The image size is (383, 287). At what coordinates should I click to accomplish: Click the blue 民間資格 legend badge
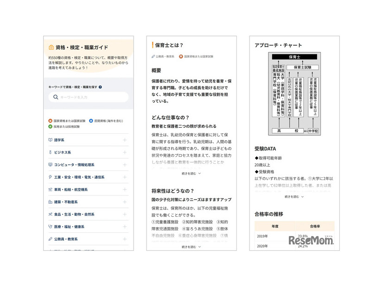[x=91, y=121]
